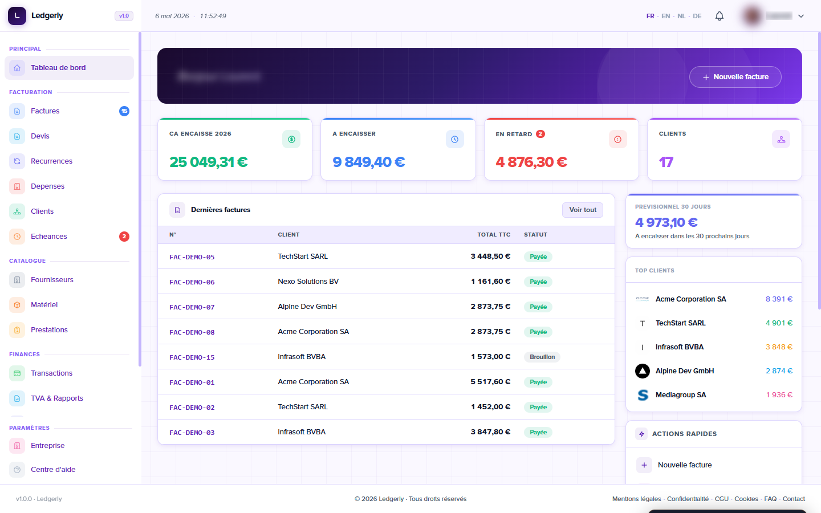Click the Clients card users icon

(x=781, y=139)
